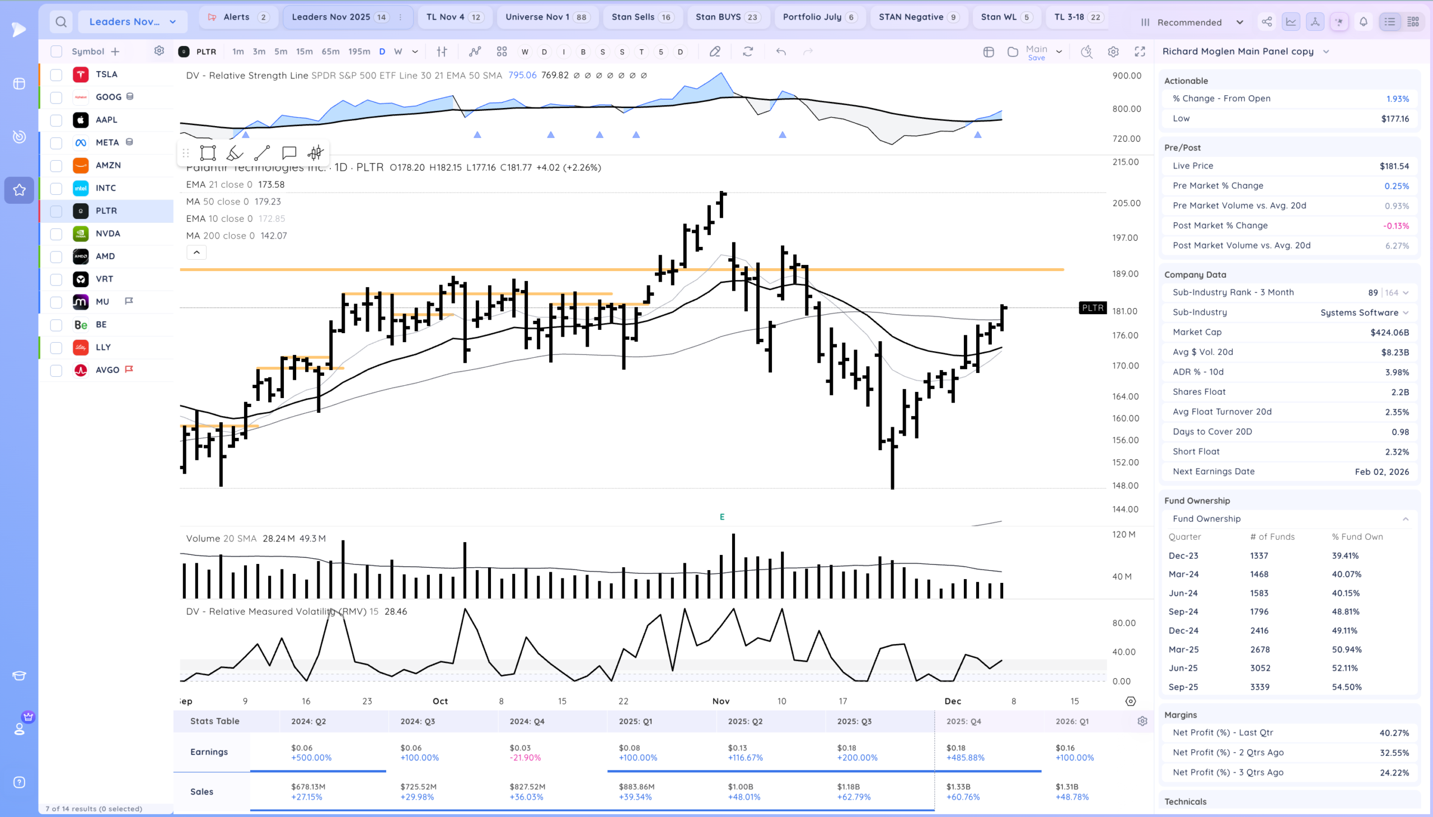Toggle the select-all Symbol checkbox

tap(56, 52)
